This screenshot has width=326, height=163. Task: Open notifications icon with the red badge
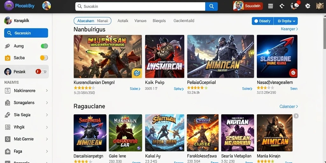[295, 6]
